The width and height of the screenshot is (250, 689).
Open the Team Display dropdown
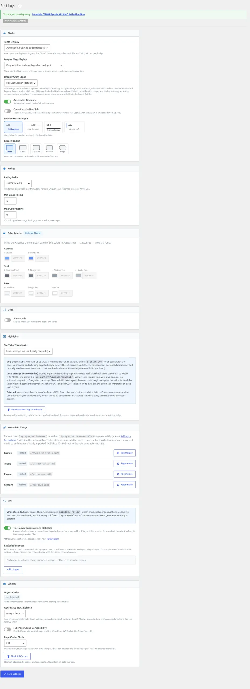coord(27,48)
